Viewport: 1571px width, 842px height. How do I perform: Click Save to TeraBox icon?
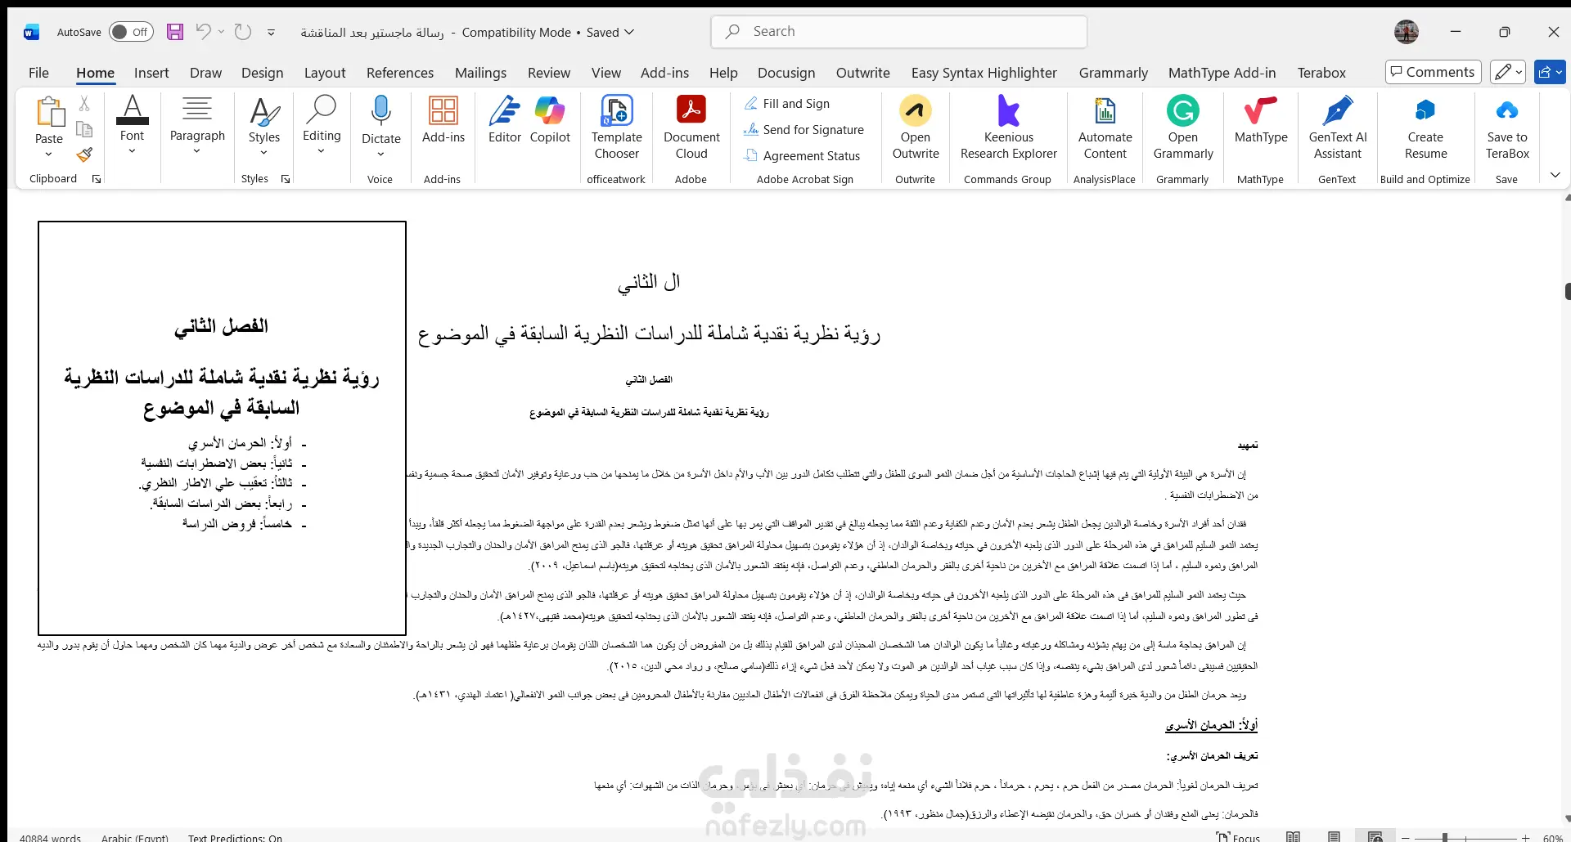click(x=1507, y=110)
